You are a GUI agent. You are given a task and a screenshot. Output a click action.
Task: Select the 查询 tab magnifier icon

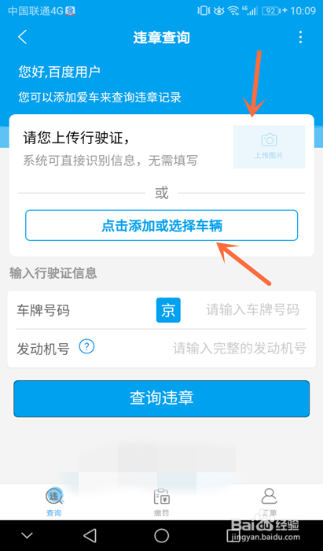coord(54,497)
